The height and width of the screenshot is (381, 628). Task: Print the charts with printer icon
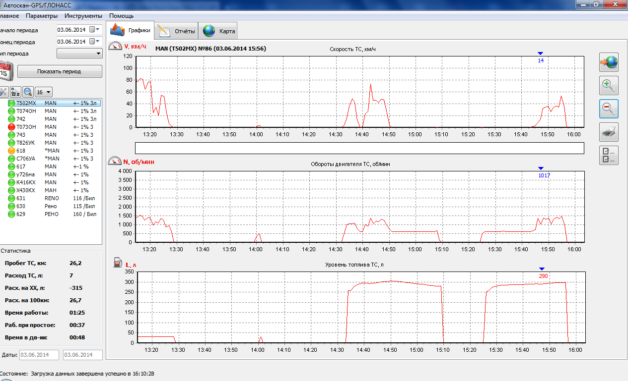point(609,132)
